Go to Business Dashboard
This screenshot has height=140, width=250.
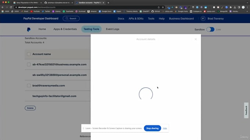181,19
